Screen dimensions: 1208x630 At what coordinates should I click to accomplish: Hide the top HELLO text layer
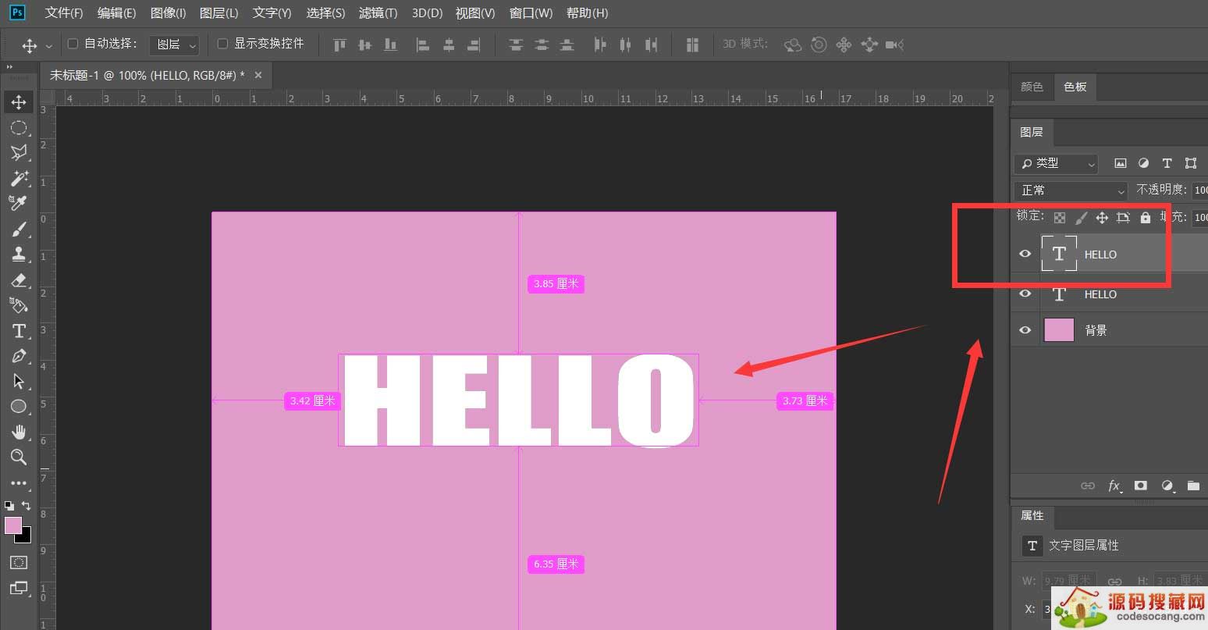coord(1025,254)
